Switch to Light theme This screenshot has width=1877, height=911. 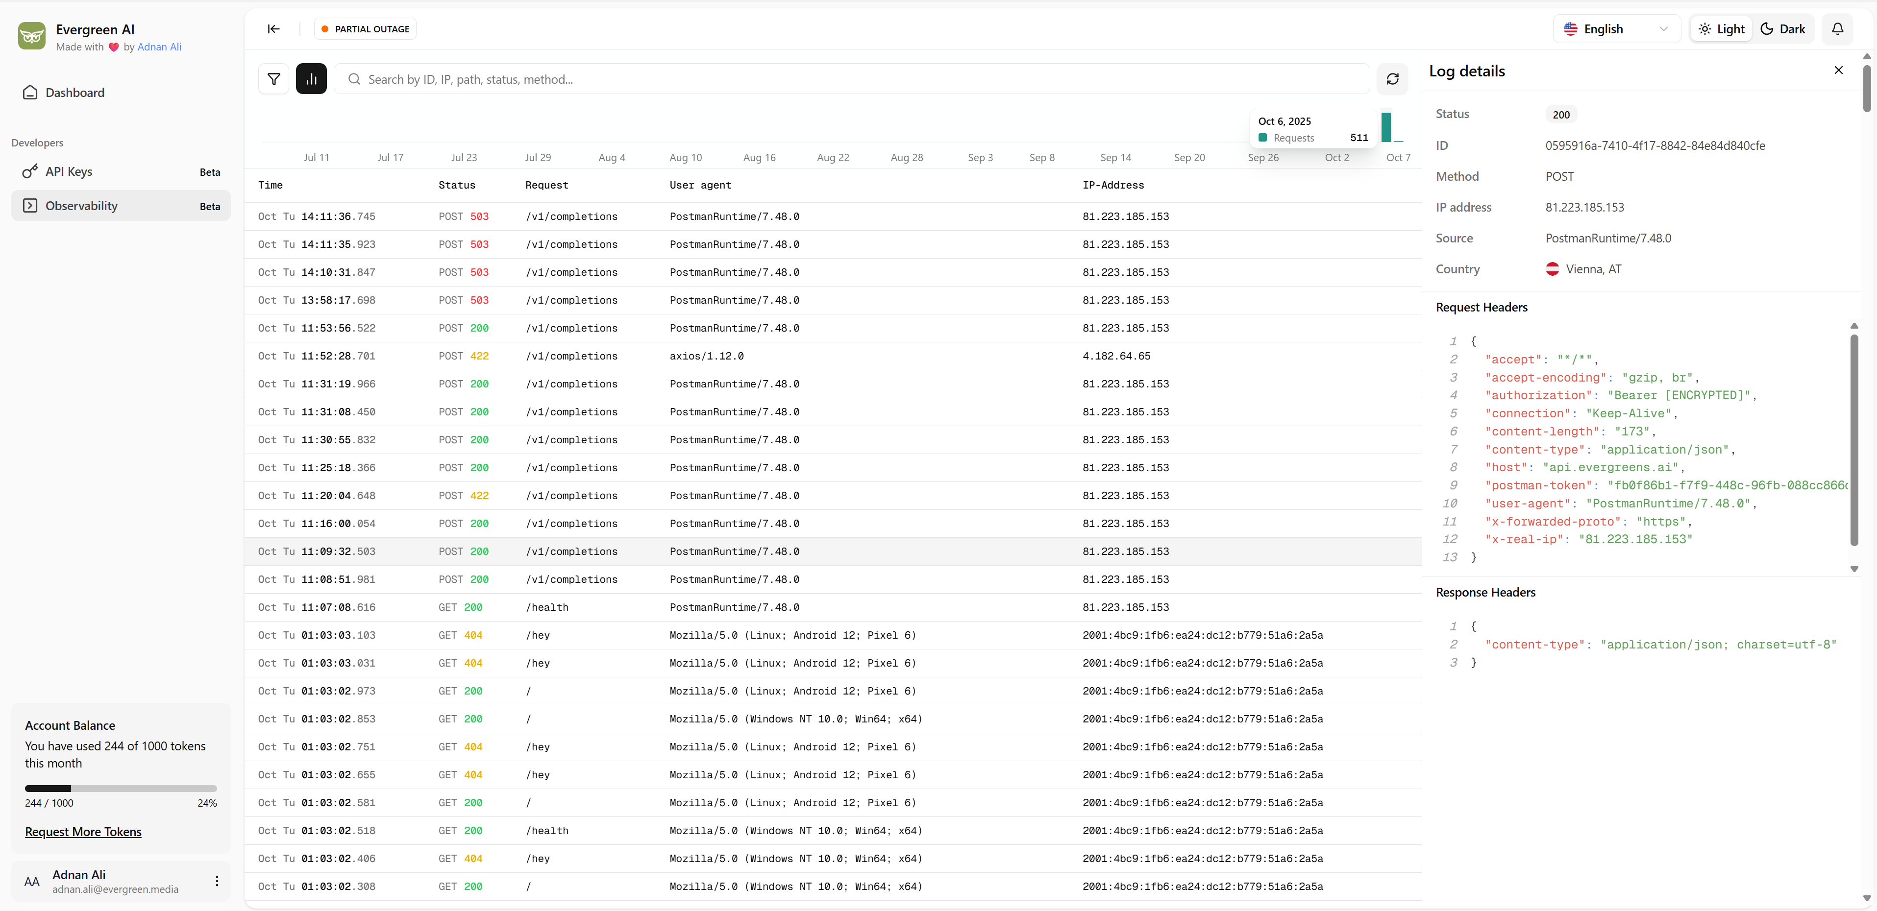(1721, 29)
